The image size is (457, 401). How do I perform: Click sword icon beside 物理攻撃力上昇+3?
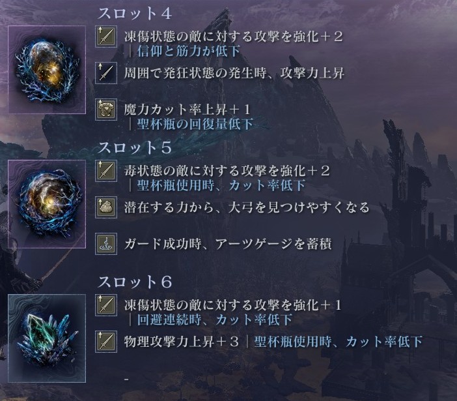(x=106, y=342)
